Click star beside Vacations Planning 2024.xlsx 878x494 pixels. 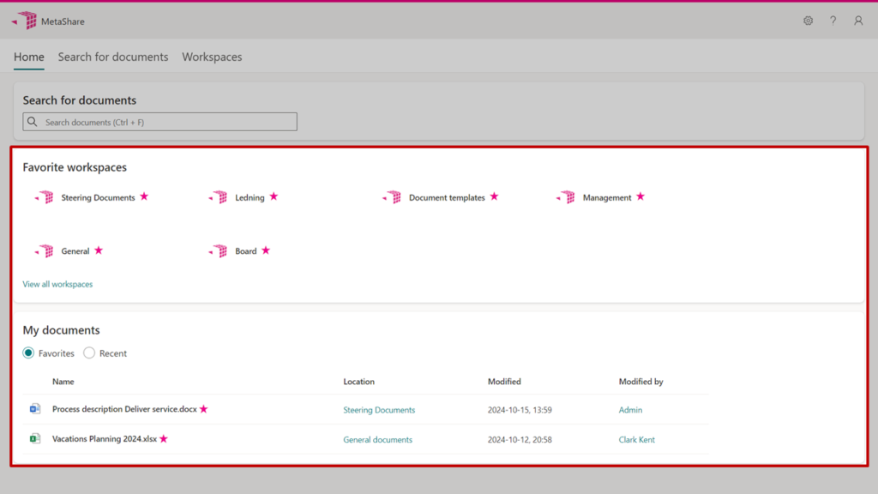tap(164, 438)
